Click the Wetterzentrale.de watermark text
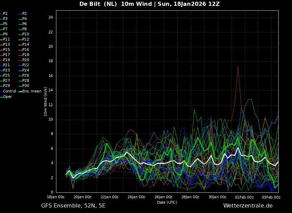The image size is (292, 213). [x=248, y=206]
